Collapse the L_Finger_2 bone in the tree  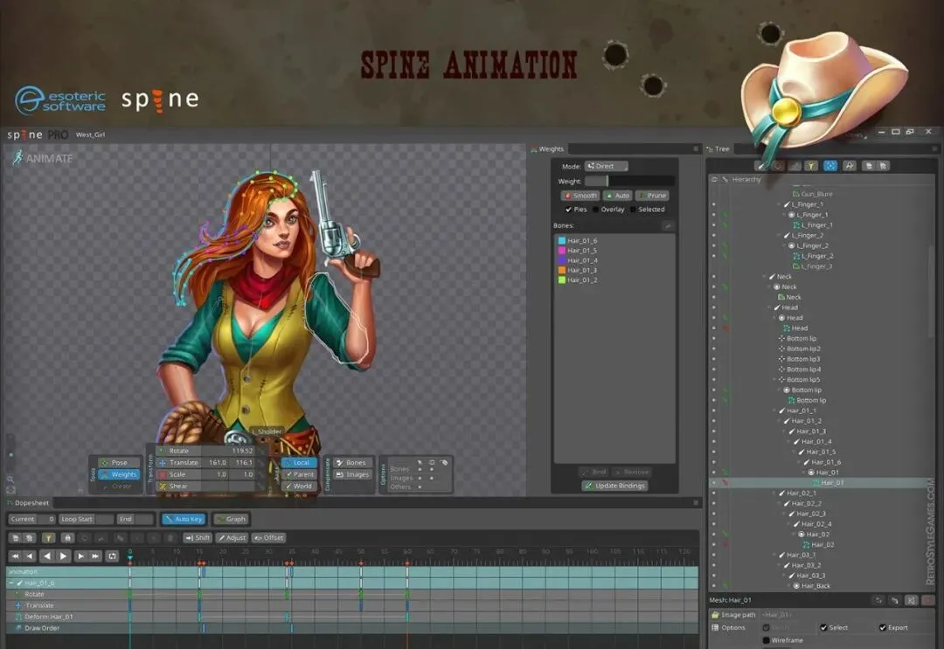pos(779,235)
